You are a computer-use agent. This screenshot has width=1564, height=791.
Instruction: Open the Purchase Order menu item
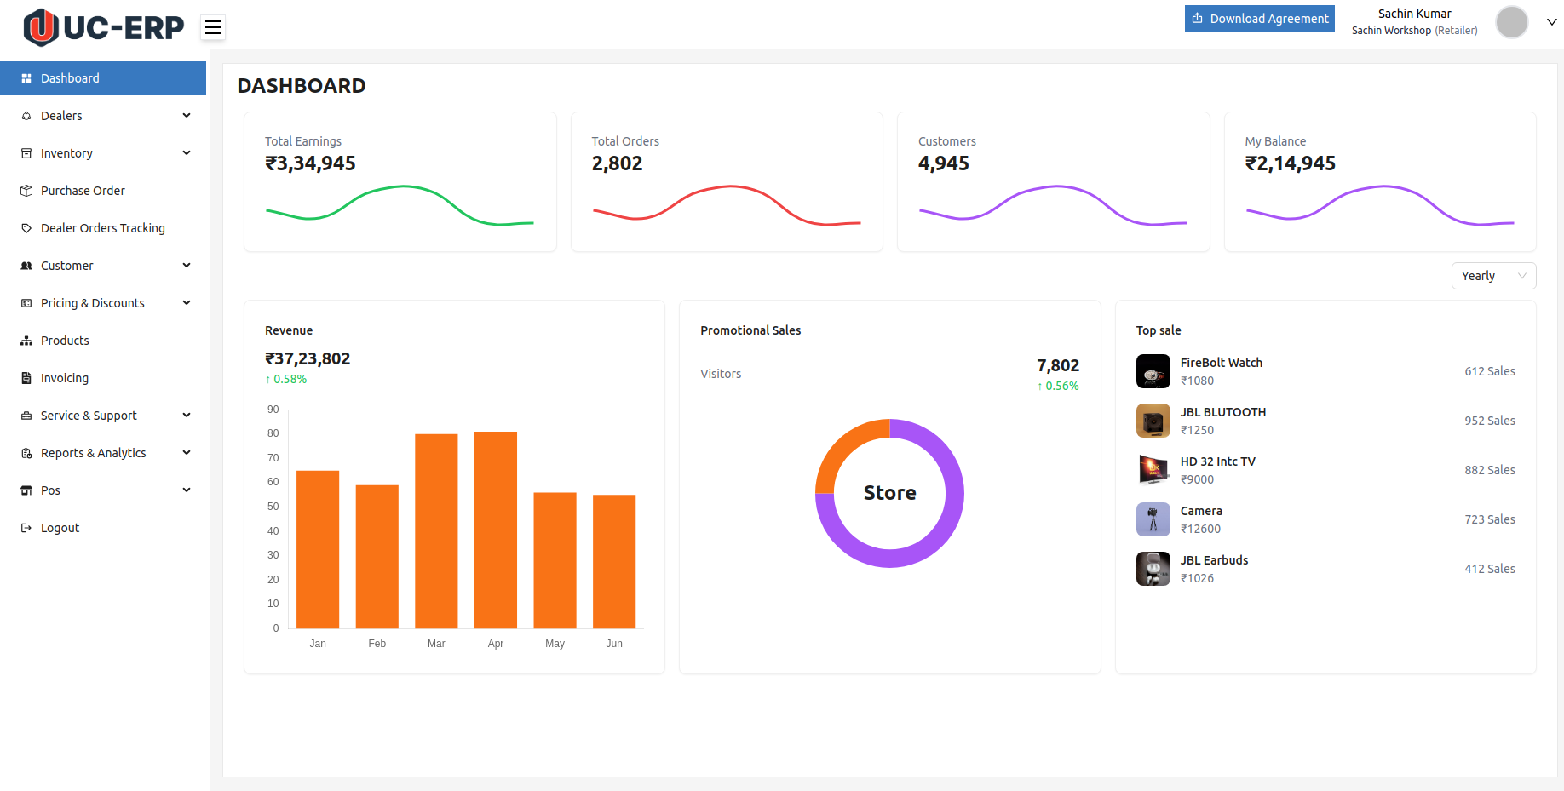click(x=103, y=191)
